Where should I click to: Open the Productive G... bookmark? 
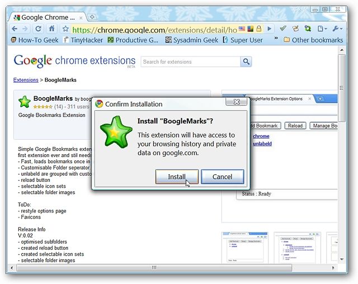coord(133,40)
